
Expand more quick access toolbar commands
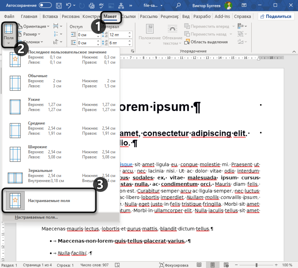[x=131, y=5]
